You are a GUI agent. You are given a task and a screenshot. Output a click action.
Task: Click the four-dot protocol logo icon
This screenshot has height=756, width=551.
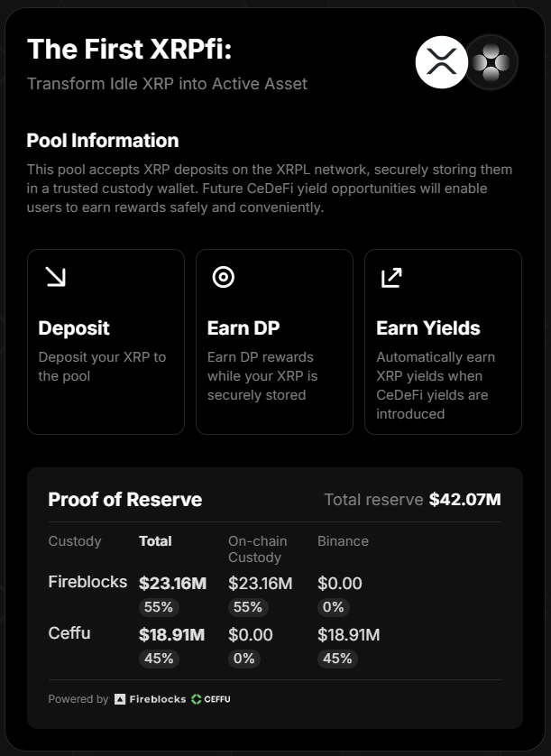click(x=491, y=62)
